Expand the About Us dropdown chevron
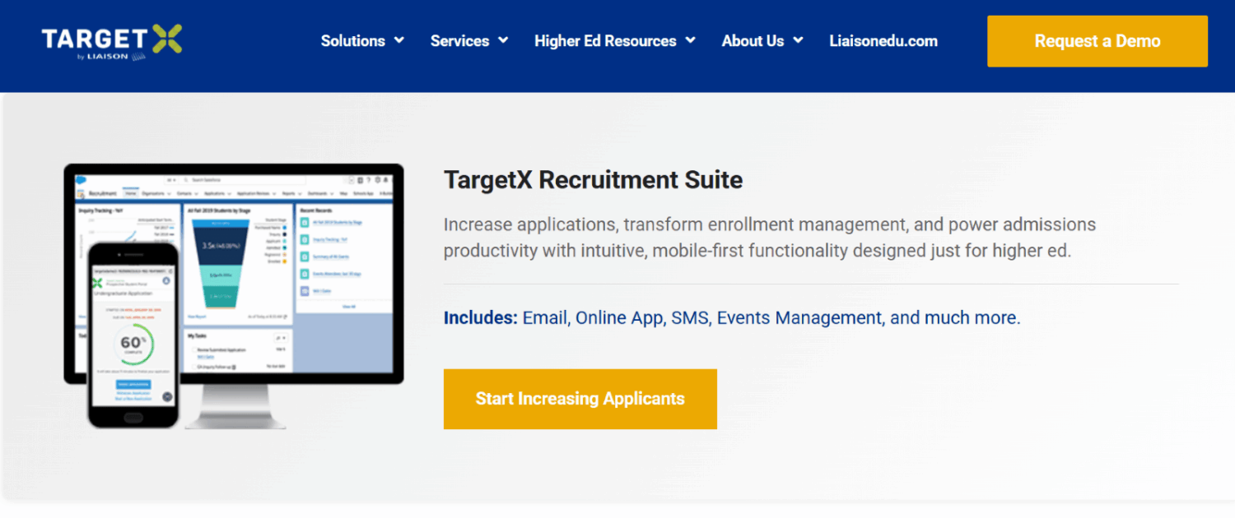Screen dimensions: 1235x518 click(x=798, y=40)
